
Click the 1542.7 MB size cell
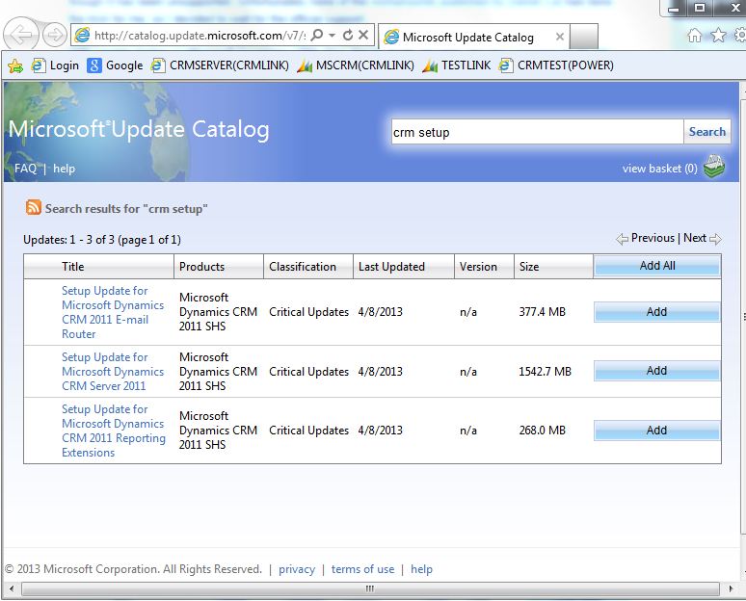point(545,372)
